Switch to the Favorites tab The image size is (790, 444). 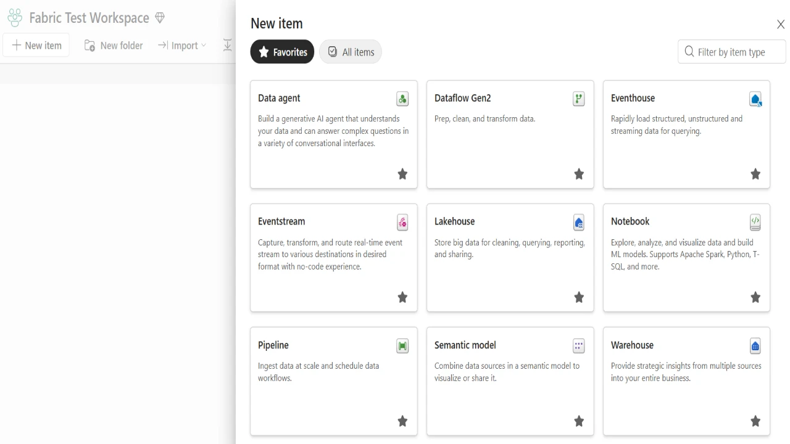[282, 52]
